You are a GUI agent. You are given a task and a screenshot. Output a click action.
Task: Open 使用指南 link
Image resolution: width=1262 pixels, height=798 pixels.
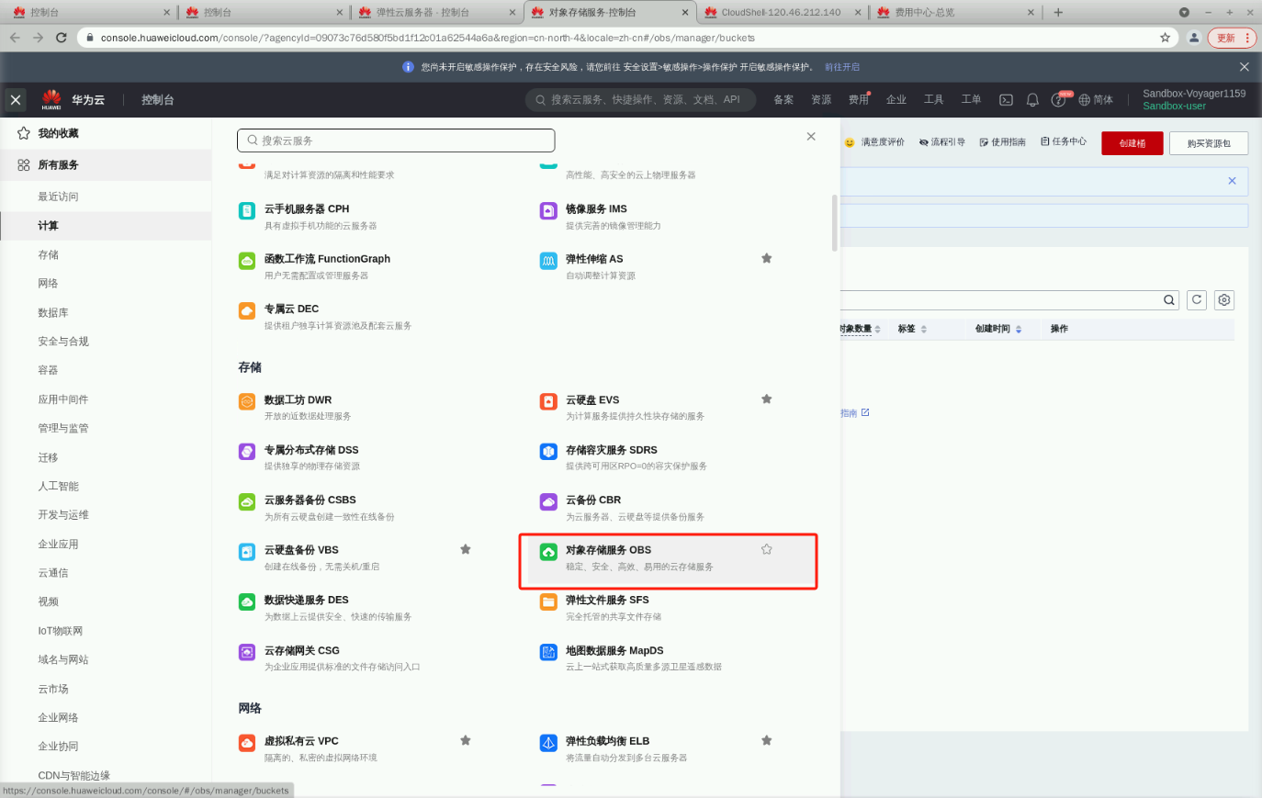coord(1002,142)
